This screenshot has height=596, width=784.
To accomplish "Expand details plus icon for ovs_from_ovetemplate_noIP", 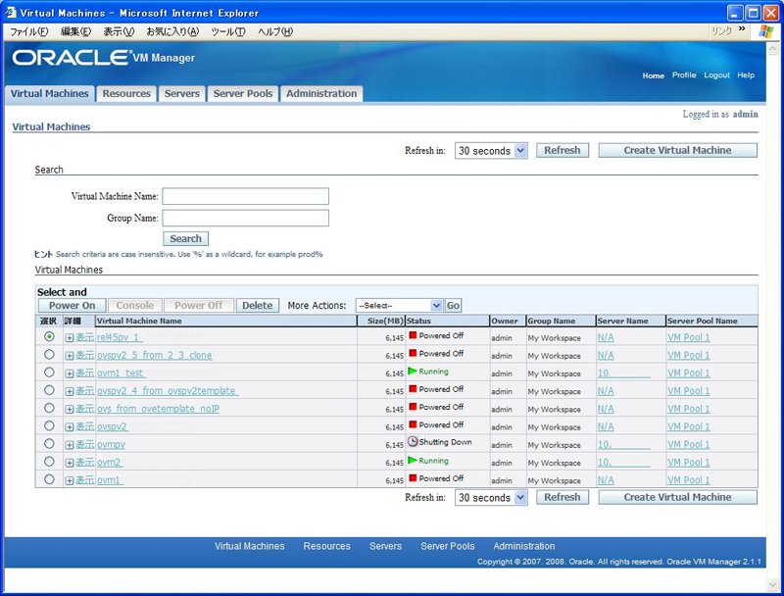I will tap(70, 410).
